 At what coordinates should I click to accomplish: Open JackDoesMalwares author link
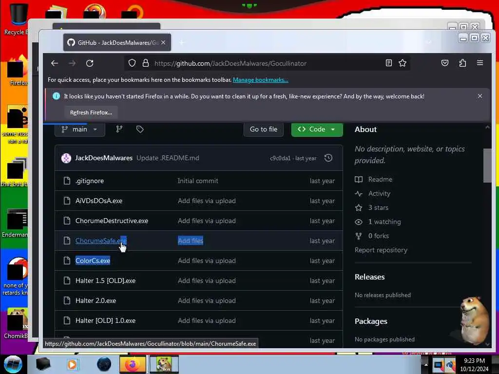(104, 158)
